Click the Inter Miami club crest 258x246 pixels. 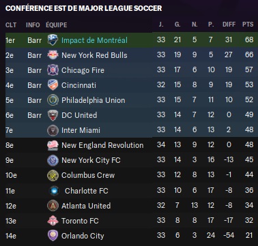point(53,130)
